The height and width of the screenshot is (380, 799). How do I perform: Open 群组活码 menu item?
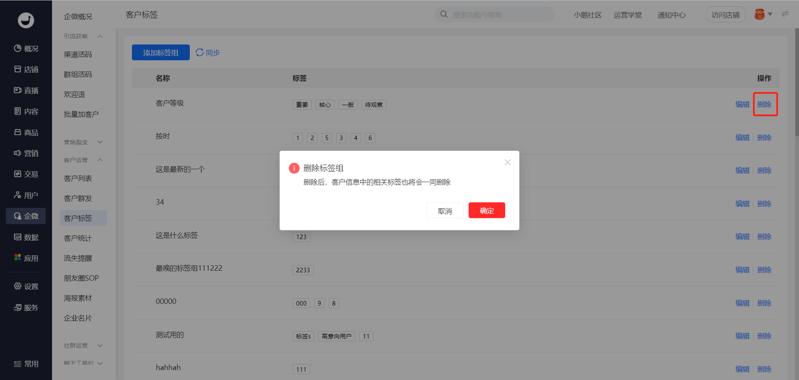coord(78,74)
